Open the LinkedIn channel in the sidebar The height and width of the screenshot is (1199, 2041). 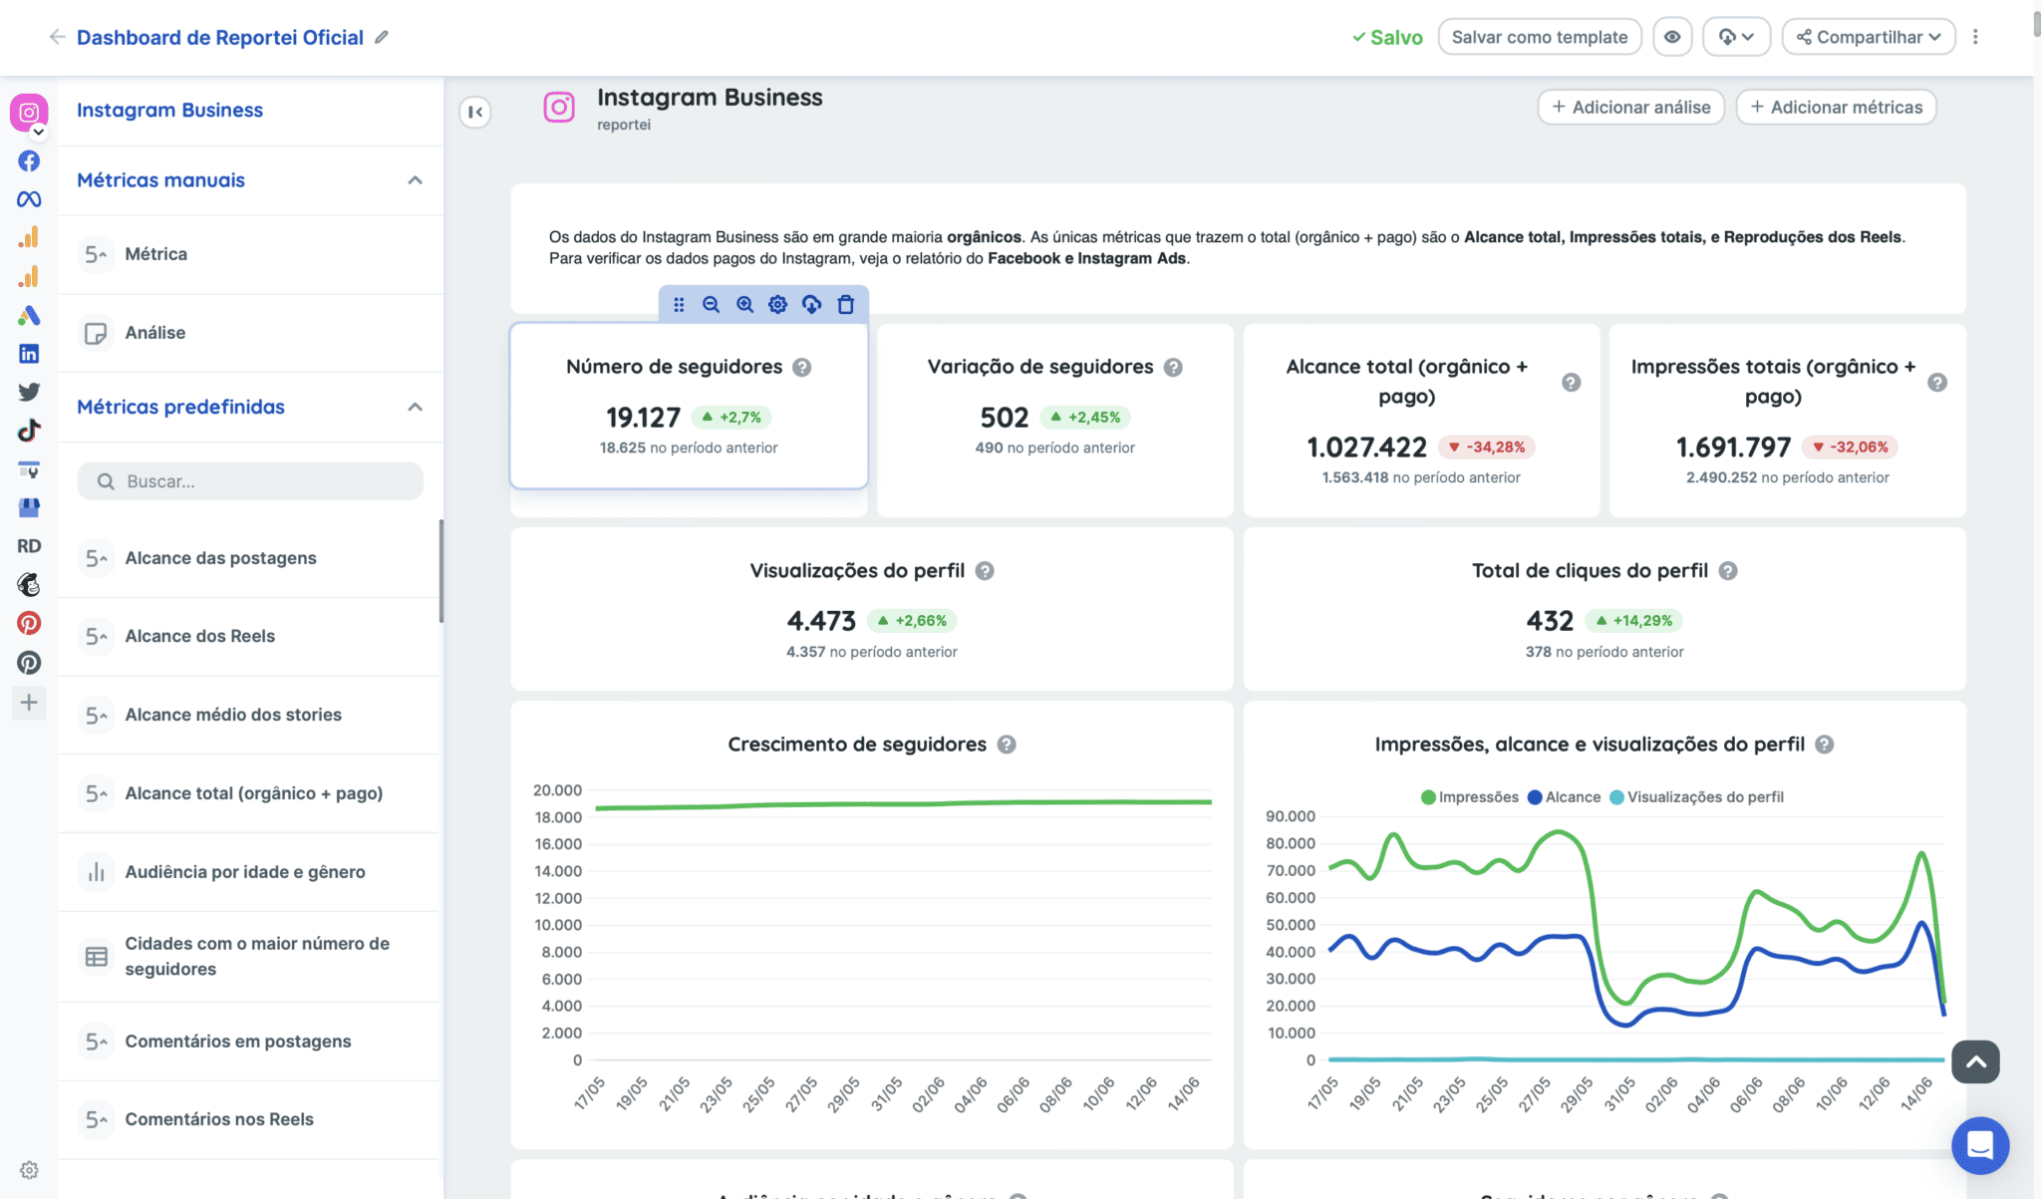tap(28, 353)
